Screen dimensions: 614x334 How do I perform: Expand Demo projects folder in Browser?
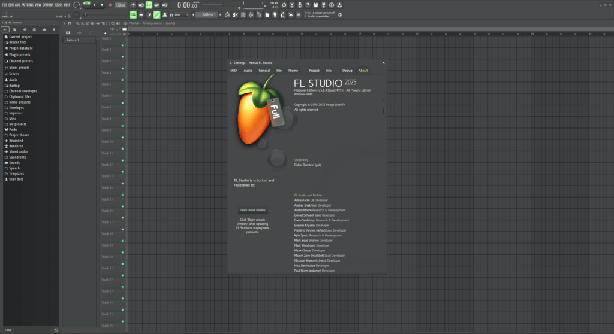(x=19, y=102)
